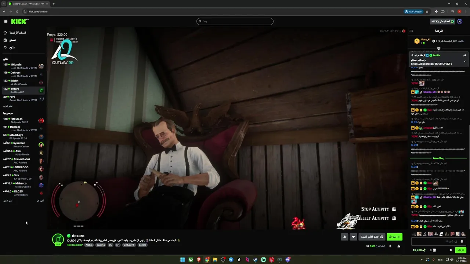
Task: Click Ask Google in address bar
Action: [413, 11]
